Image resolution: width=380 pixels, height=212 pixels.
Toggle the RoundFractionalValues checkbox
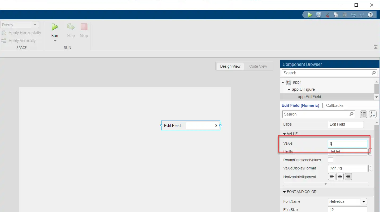click(x=331, y=160)
